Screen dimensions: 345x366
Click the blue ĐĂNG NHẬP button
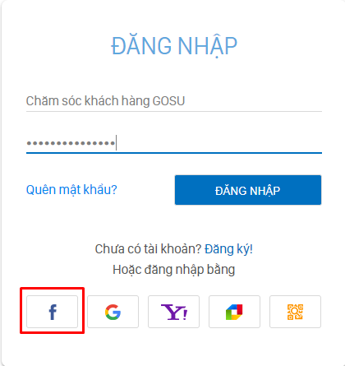pyautogui.click(x=248, y=190)
